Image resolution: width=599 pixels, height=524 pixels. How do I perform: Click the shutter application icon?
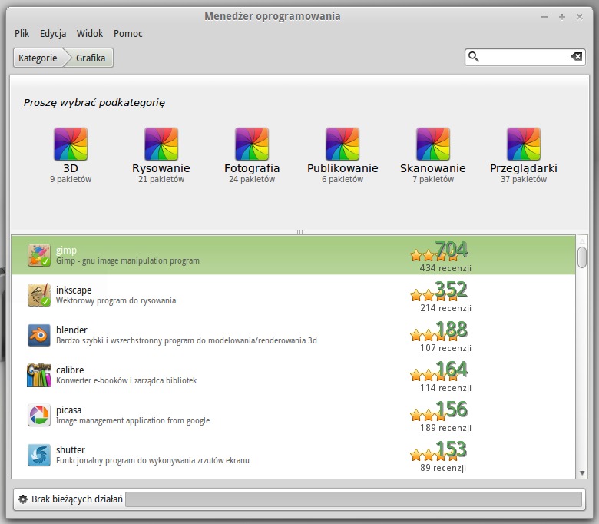coord(39,455)
